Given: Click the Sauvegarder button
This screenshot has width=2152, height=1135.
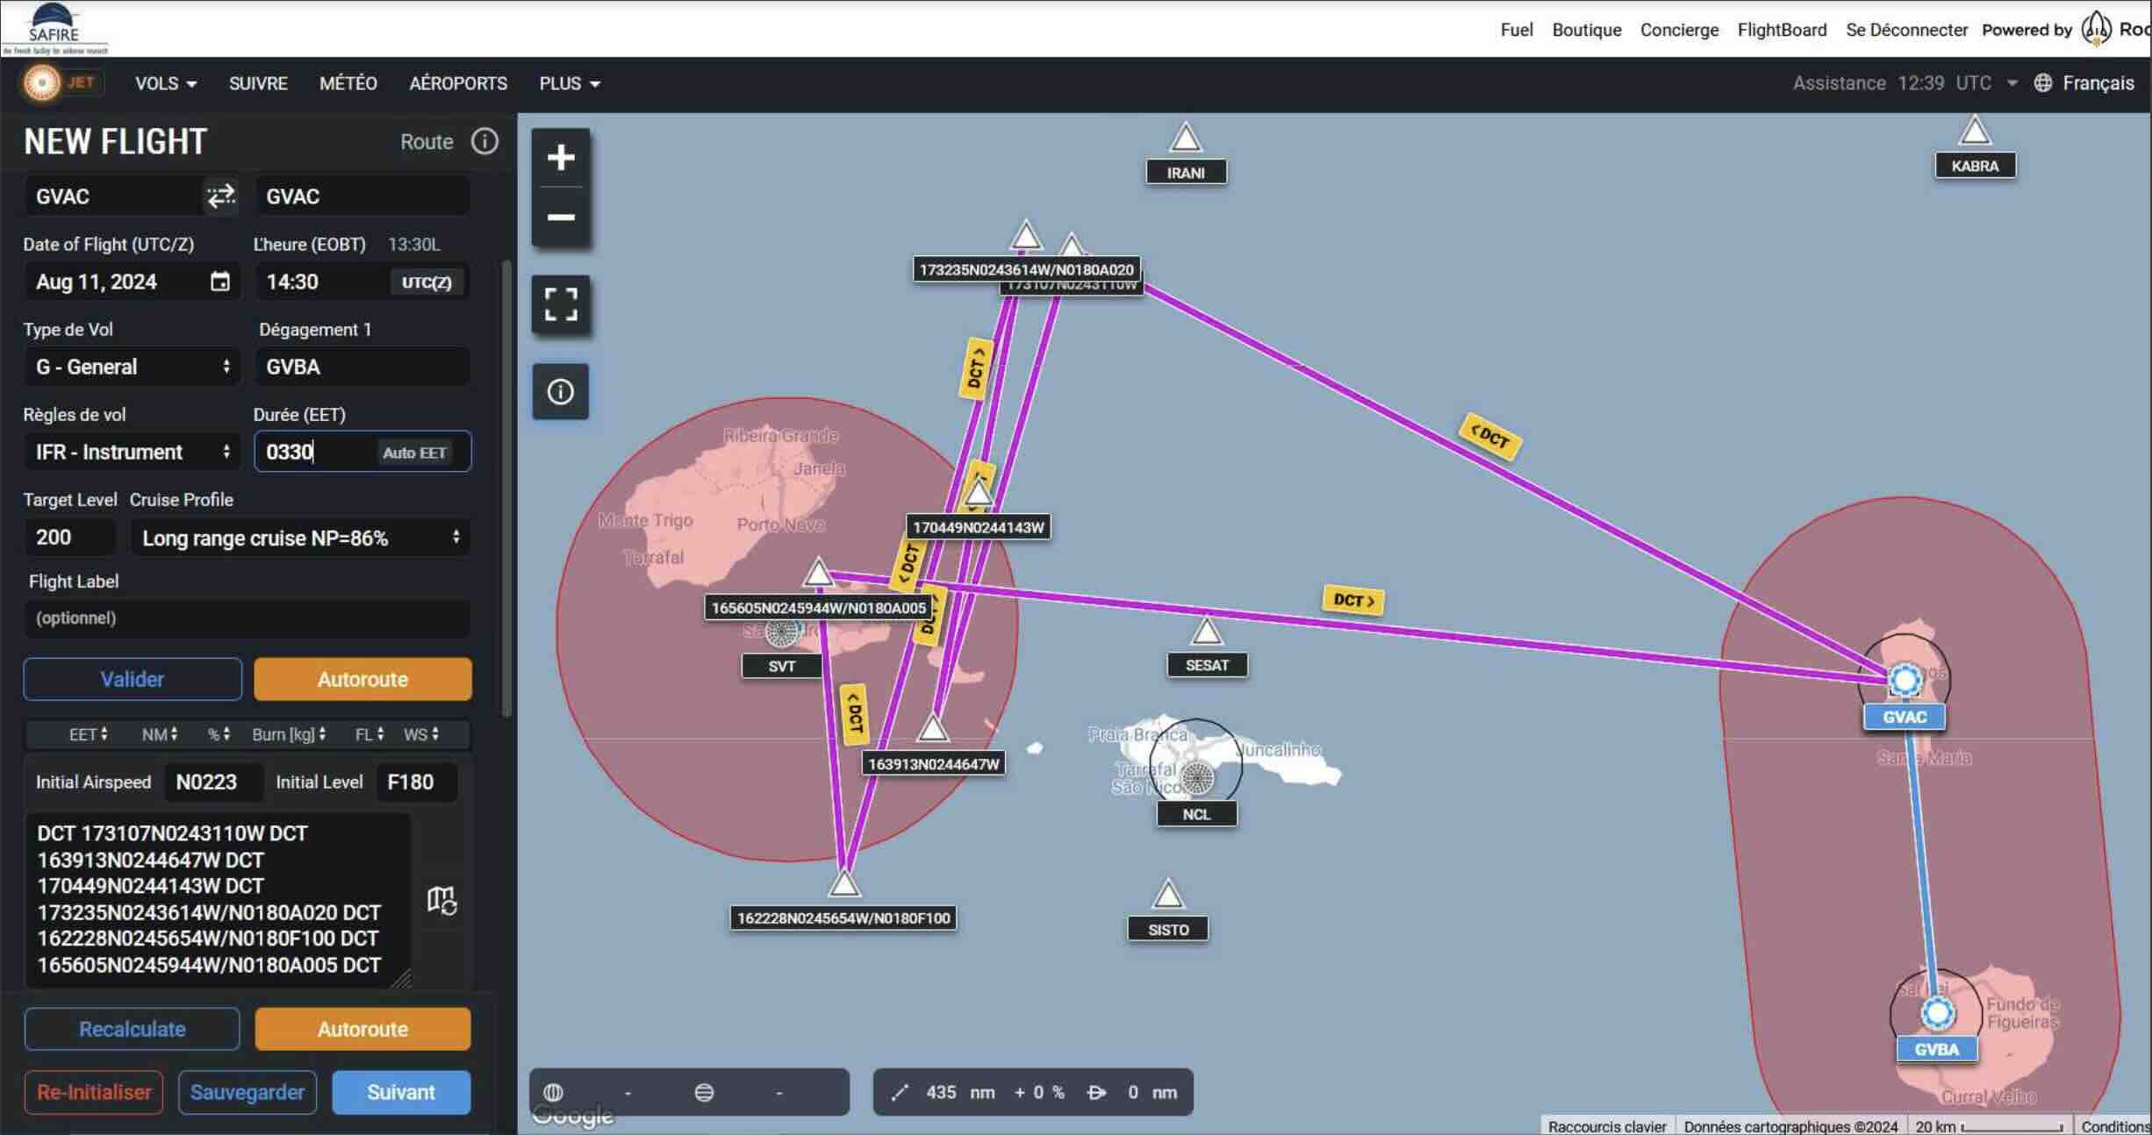Looking at the screenshot, I should pyautogui.click(x=247, y=1092).
